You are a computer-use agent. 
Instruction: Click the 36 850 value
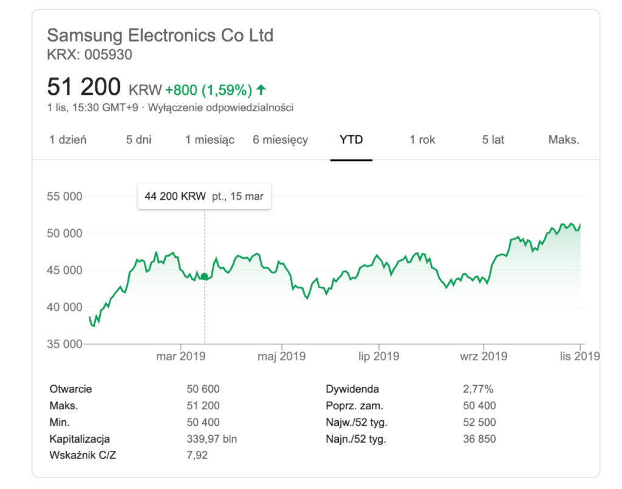pos(479,439)
